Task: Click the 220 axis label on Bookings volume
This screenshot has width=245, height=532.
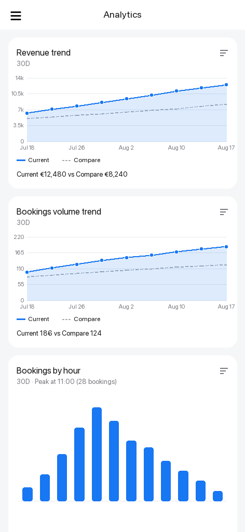Action: (19, 237)
